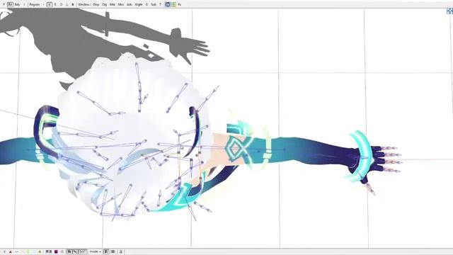Click the icon right of magenta square
453x255 pixels.
pos(62,252)
